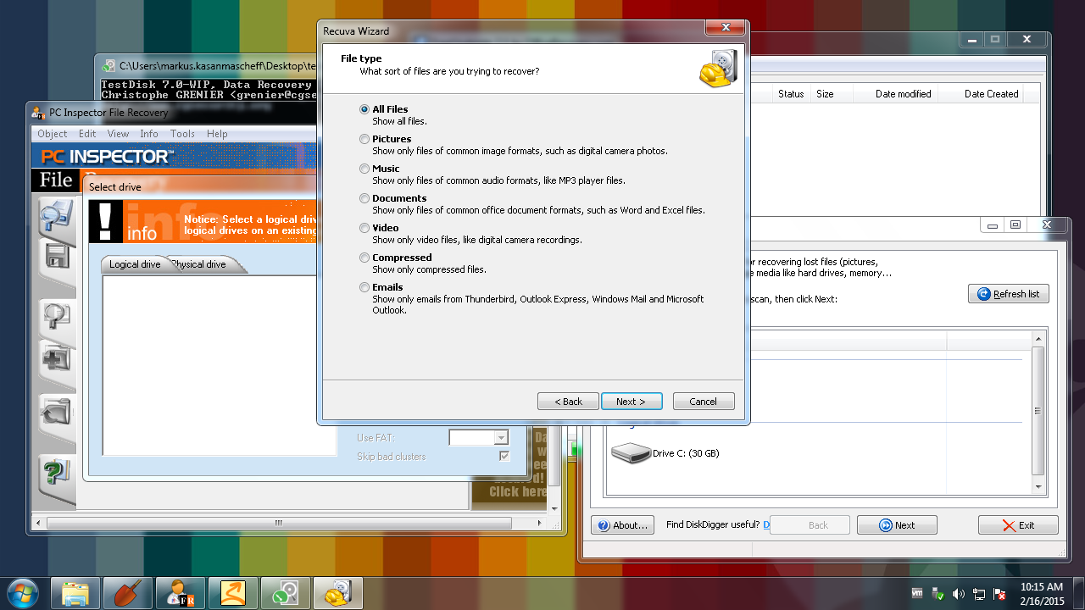Open Windows Explorer from the taskbar
This screenshot has height=610, width=1085.
point(75,593)
